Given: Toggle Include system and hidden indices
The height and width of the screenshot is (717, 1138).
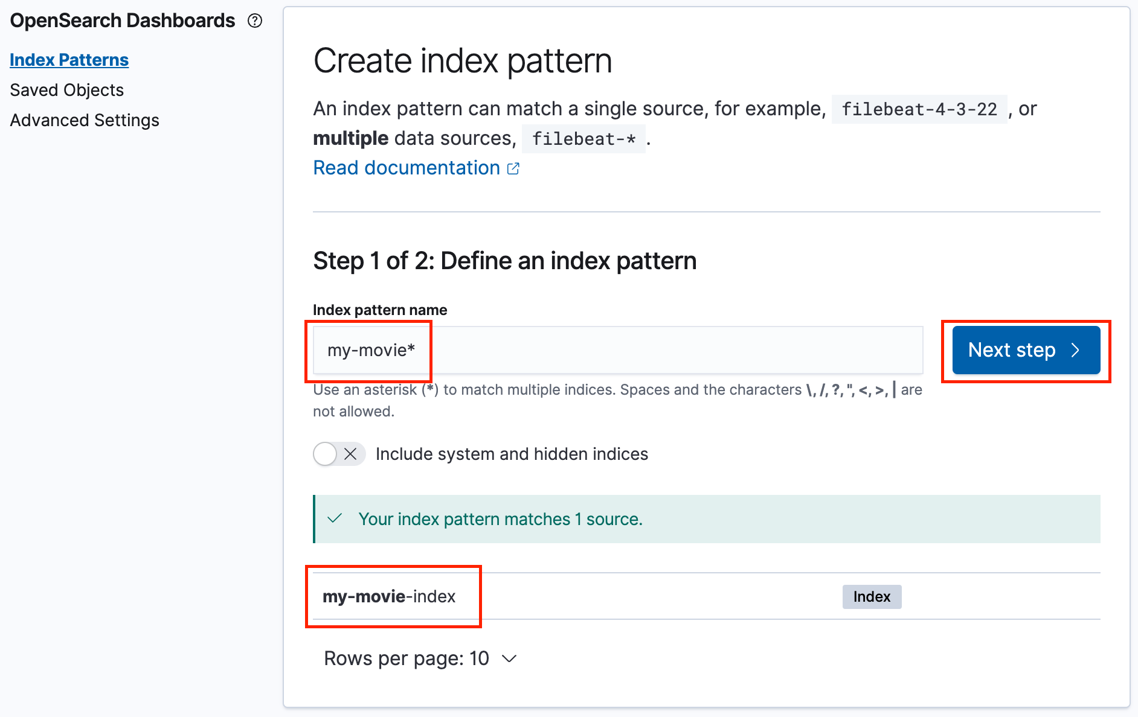Looking at the screenshot, I should (x=339, y=454).
